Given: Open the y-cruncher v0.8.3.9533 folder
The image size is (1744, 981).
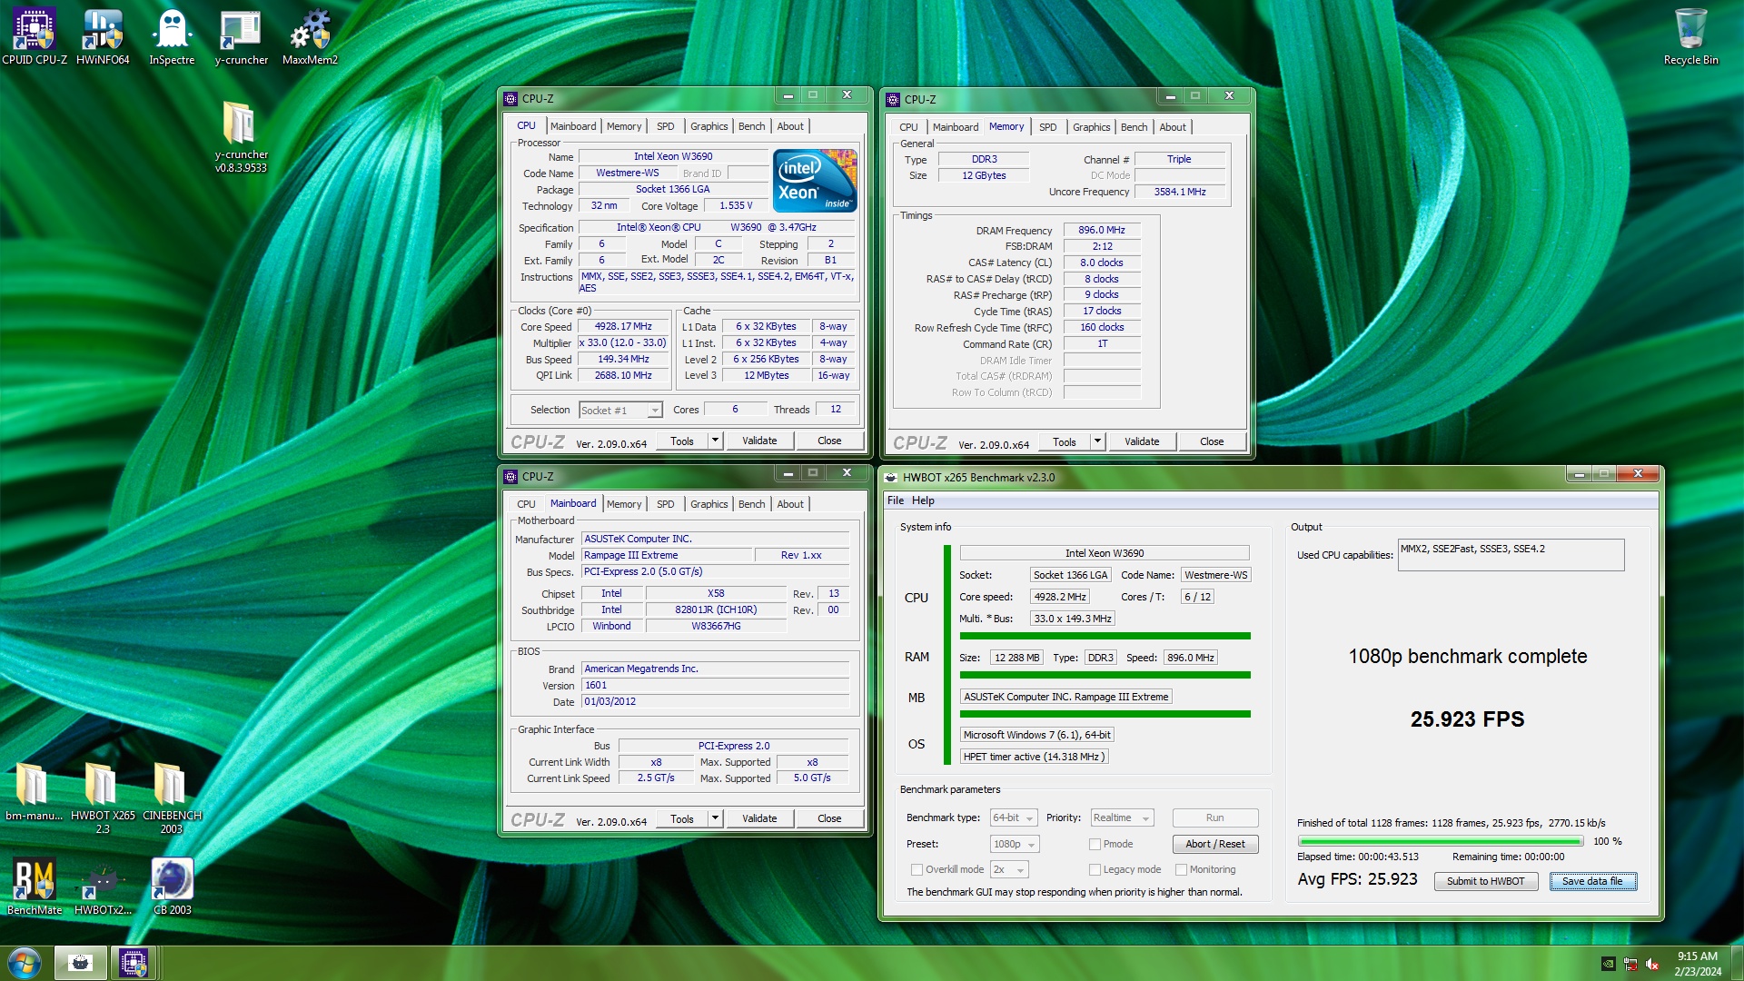Looking at the screenshot, I should coord(241,136).
